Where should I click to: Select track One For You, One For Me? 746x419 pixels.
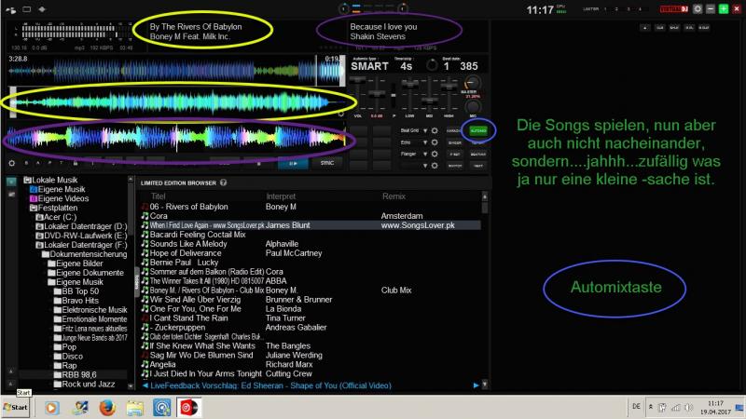click(311, 309)
